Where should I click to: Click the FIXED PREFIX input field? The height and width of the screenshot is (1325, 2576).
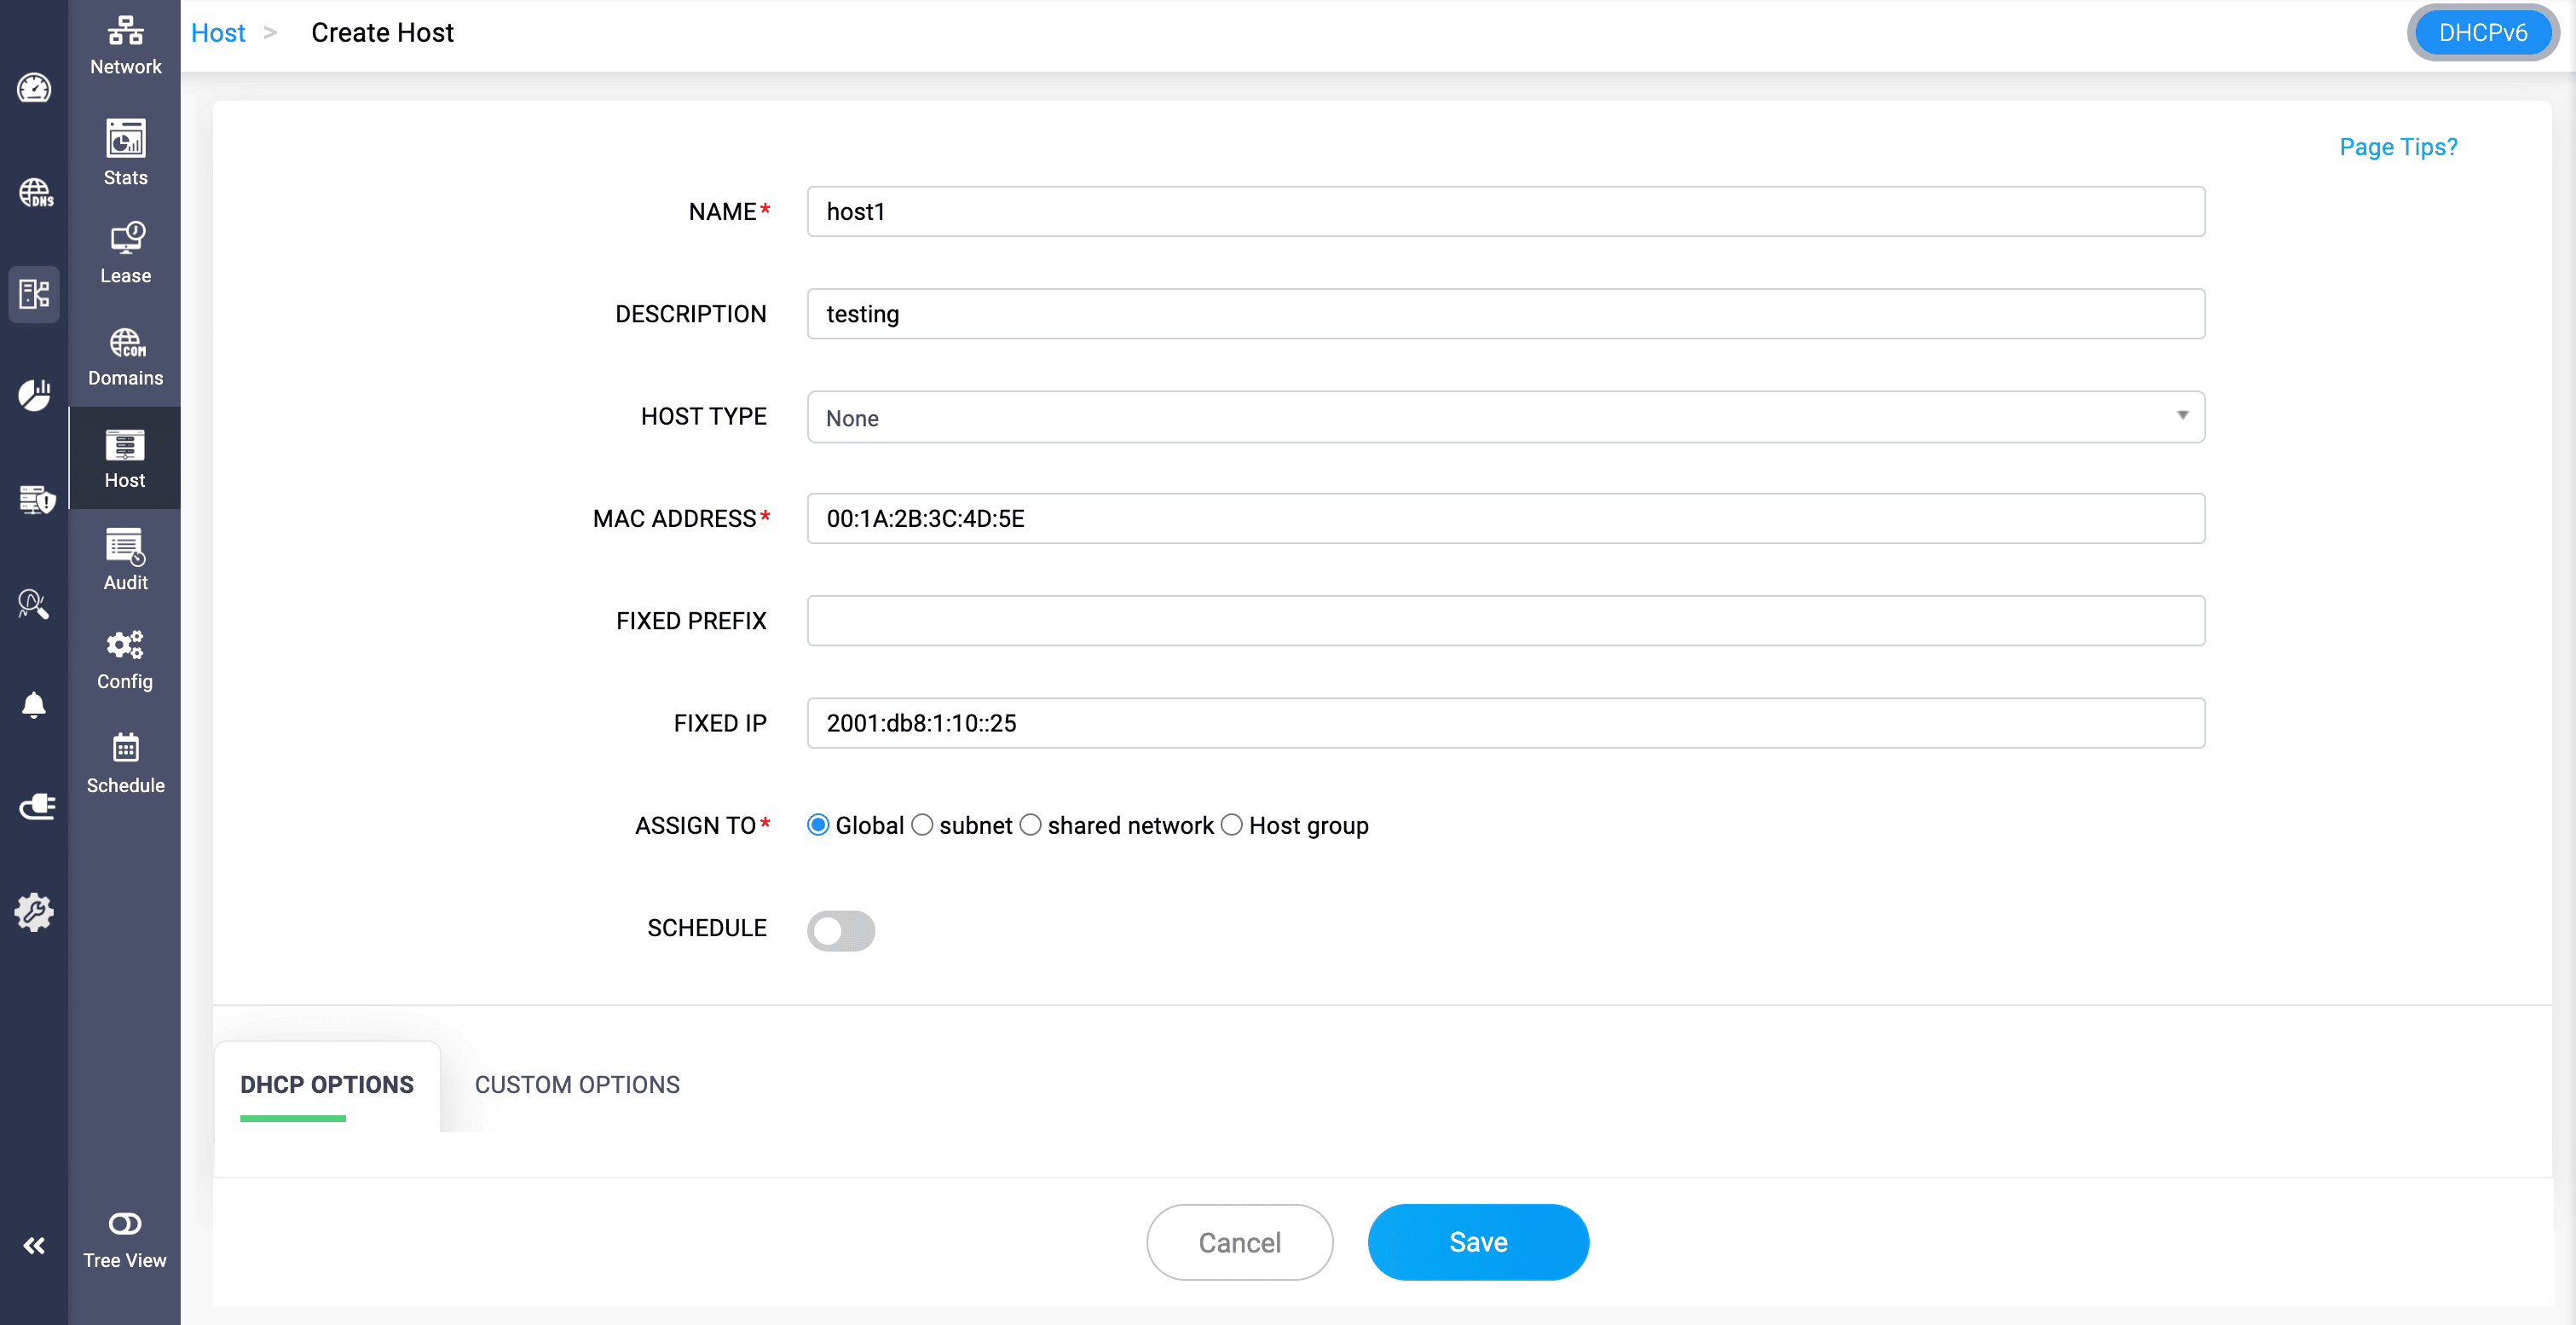[x=1505, y=621]
